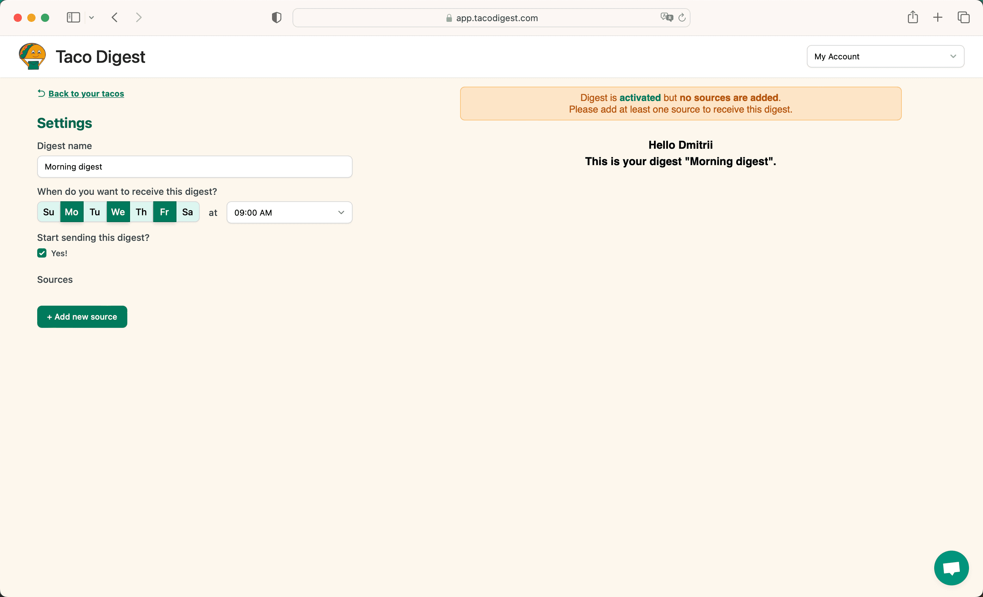Screen dimensions: 983x597
Task: Click the share/export icon in toolbar
Action: coord(913,17)
